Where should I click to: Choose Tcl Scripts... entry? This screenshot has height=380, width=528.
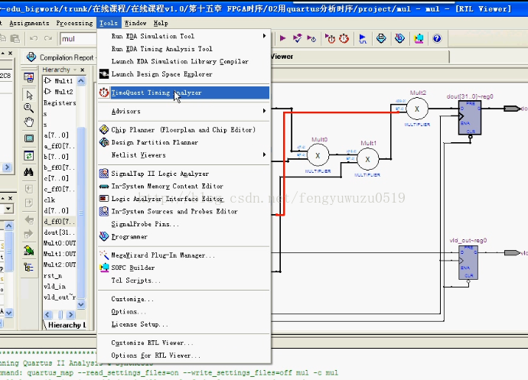184,281
